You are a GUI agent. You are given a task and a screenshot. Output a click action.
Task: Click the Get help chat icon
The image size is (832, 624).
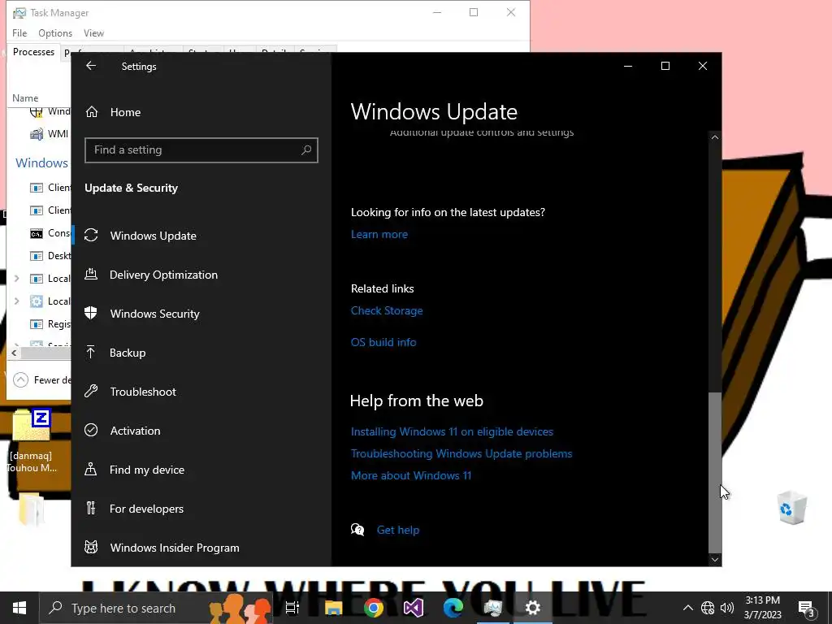[357, 530]
